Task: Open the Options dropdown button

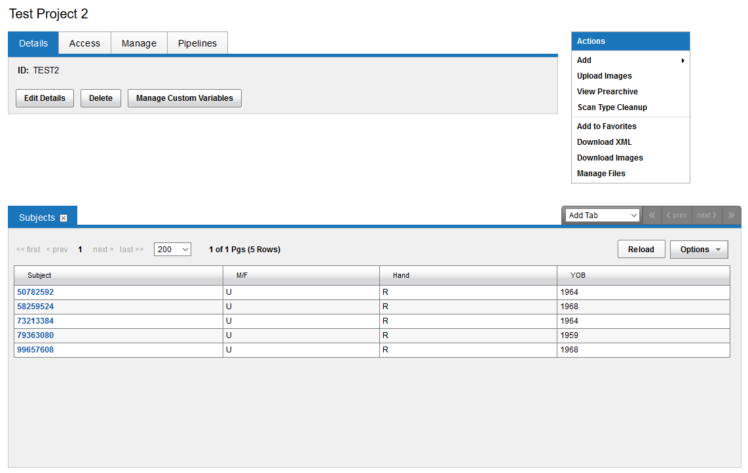Action: (x=698, y=250)
